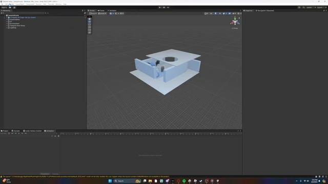328x184 pixels.
Task: Click the Pause button in the Unity toolbar
Action: [x=164, y=7]
